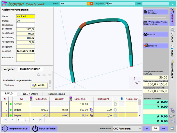177x133 pixels.
Task: Start the program with Programm starten
Action: pyautogui.click(x=15, y=128)
